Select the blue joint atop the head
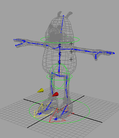Image resolution: width=119 pixels, height=138 pixels. [63, 16]
